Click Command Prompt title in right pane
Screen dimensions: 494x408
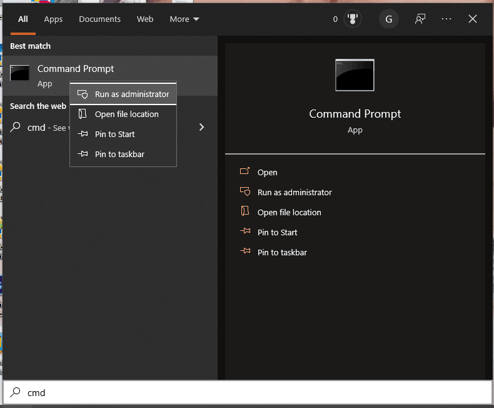click(x=355, y=114)
